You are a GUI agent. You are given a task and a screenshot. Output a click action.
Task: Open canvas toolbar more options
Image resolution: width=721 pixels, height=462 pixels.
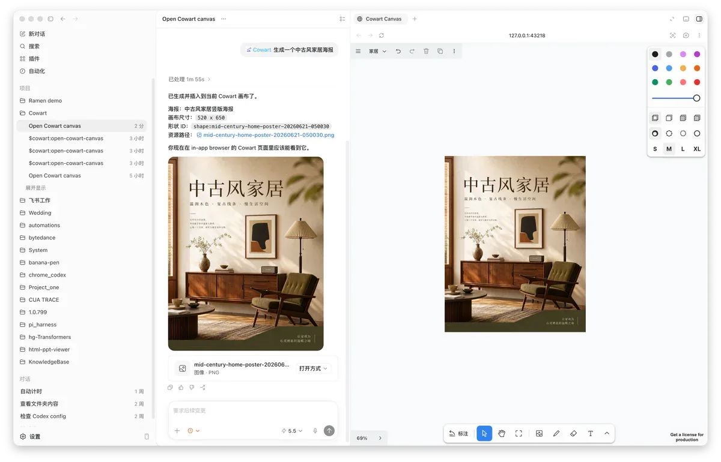pos(454,52)
